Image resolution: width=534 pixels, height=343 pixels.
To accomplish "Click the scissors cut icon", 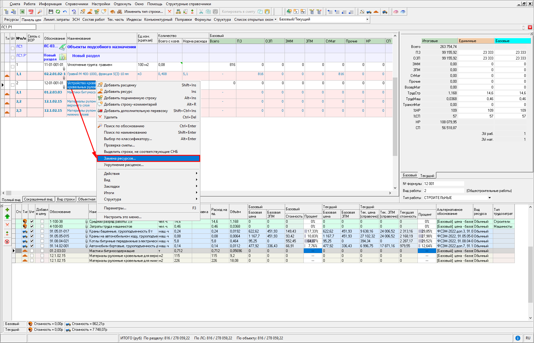I will (x=201, y=12).
